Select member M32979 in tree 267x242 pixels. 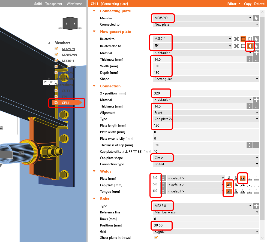pyautogui.click(x=68, y=49)
